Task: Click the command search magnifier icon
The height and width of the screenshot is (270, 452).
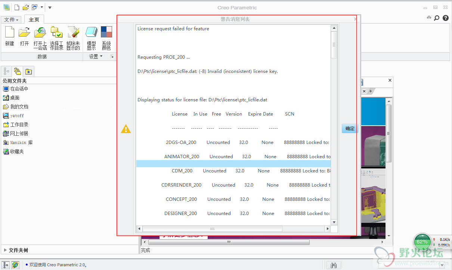Action: tap(437, 18)
